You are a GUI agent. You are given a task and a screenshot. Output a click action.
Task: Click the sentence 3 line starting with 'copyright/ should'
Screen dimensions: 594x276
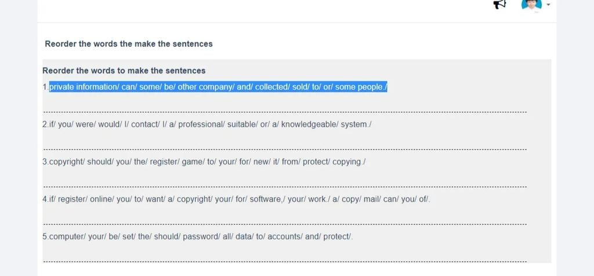point(204,162)
